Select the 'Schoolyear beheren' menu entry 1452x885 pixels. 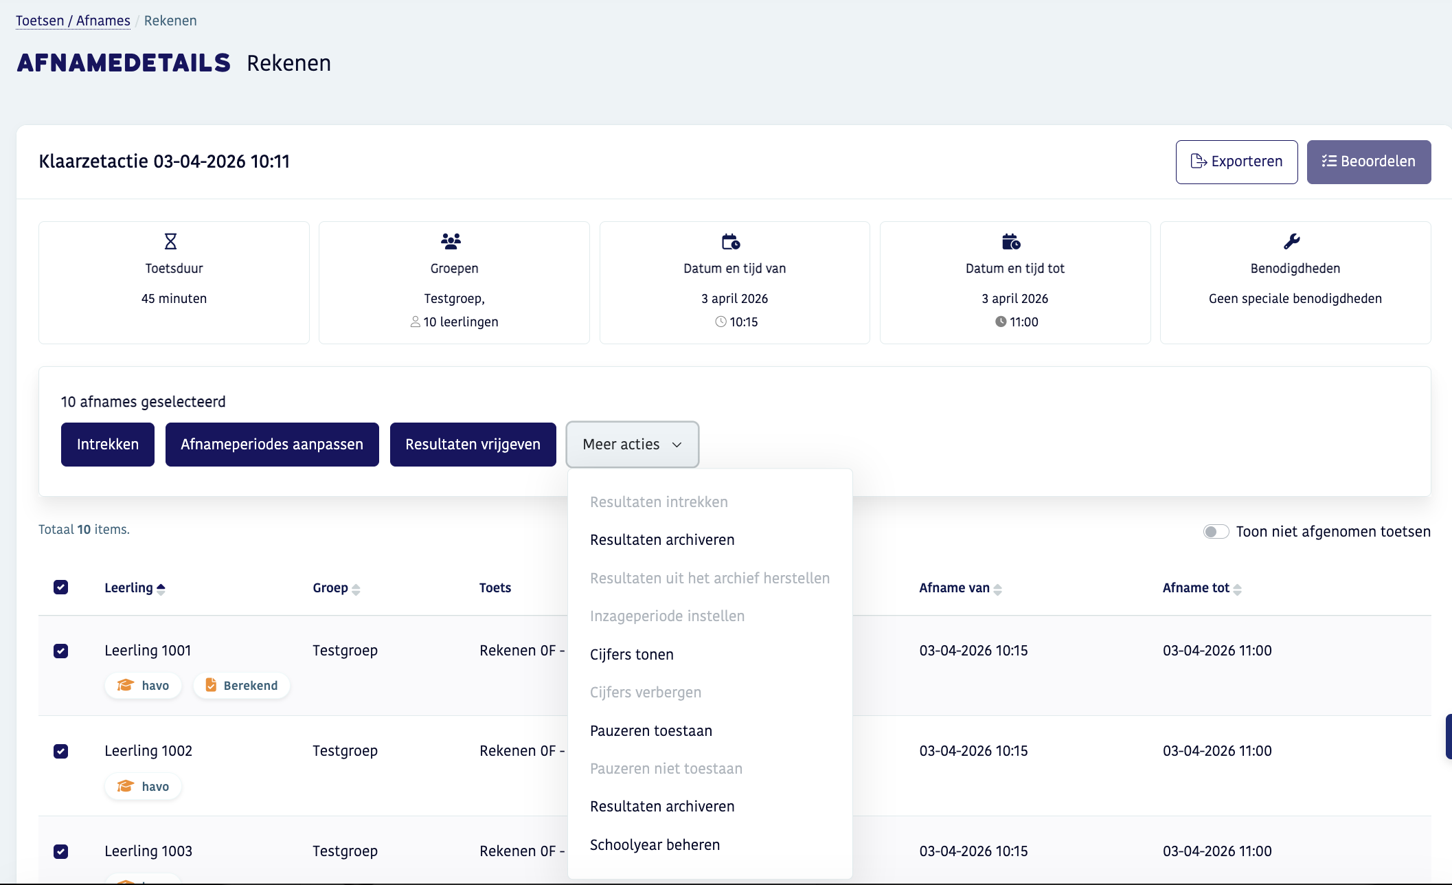coord(655,844)
